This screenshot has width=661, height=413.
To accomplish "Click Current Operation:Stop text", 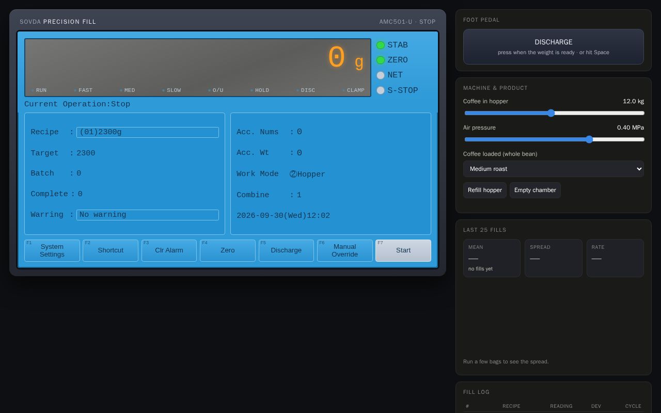I will tap(77, 104).
